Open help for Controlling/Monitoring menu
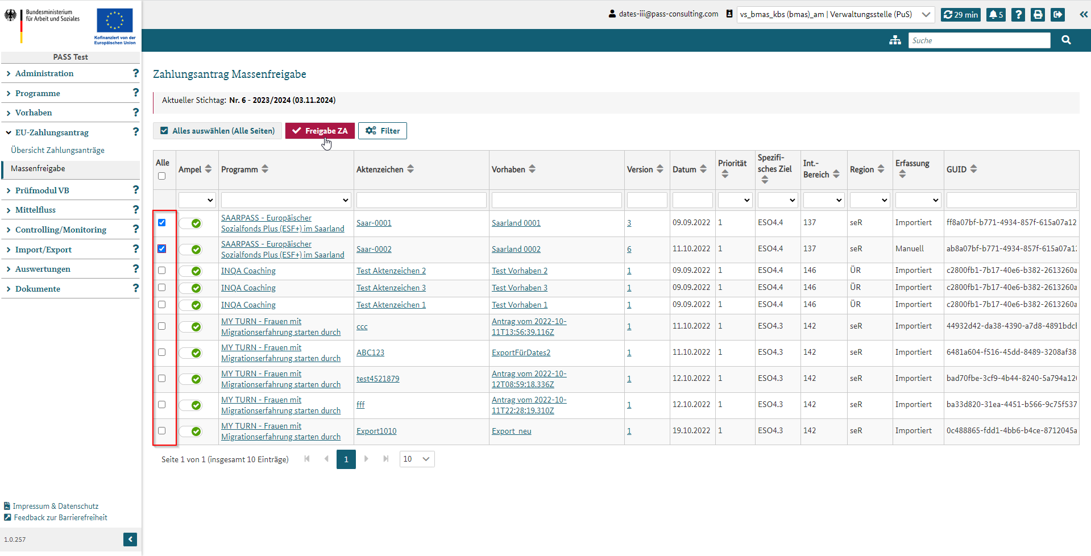Screen dimensions: 1091x556 (x=135, y=229)
